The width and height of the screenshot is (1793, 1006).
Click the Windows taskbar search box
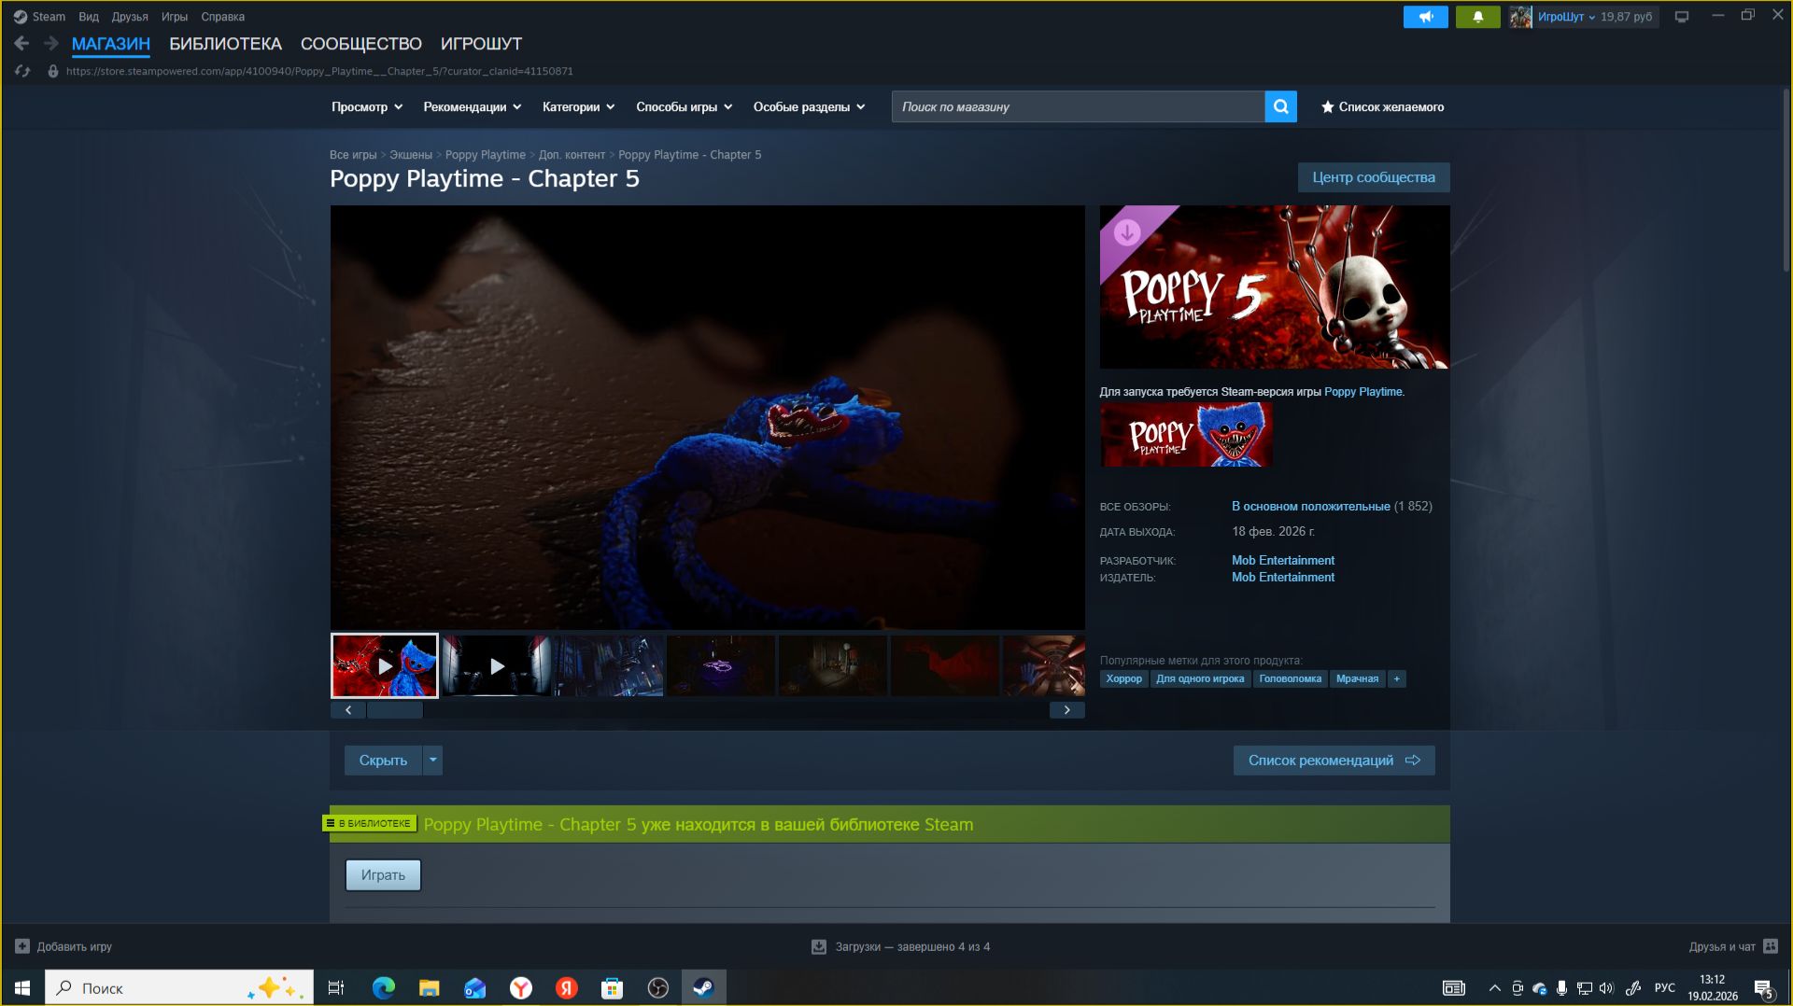179,987
